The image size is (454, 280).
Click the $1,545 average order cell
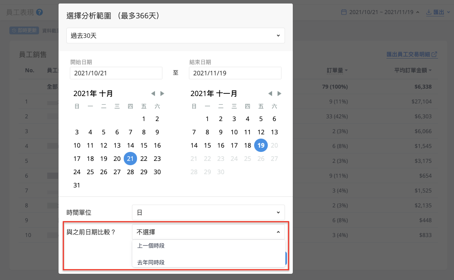click(x=423, y=146)
